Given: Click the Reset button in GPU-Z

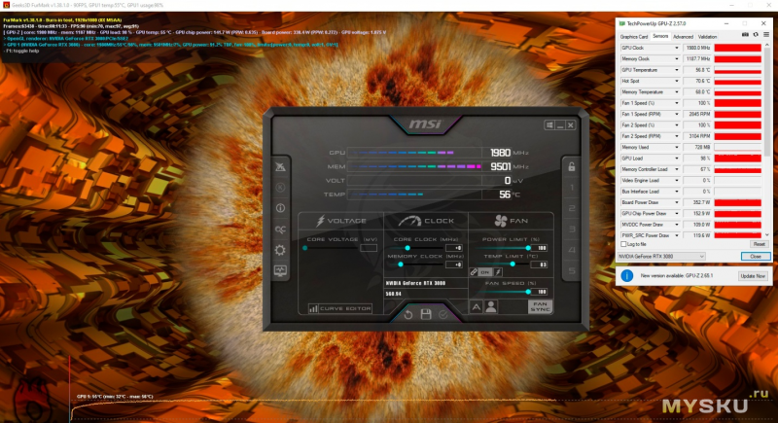Looking at the screenshot, I should 760,244.
